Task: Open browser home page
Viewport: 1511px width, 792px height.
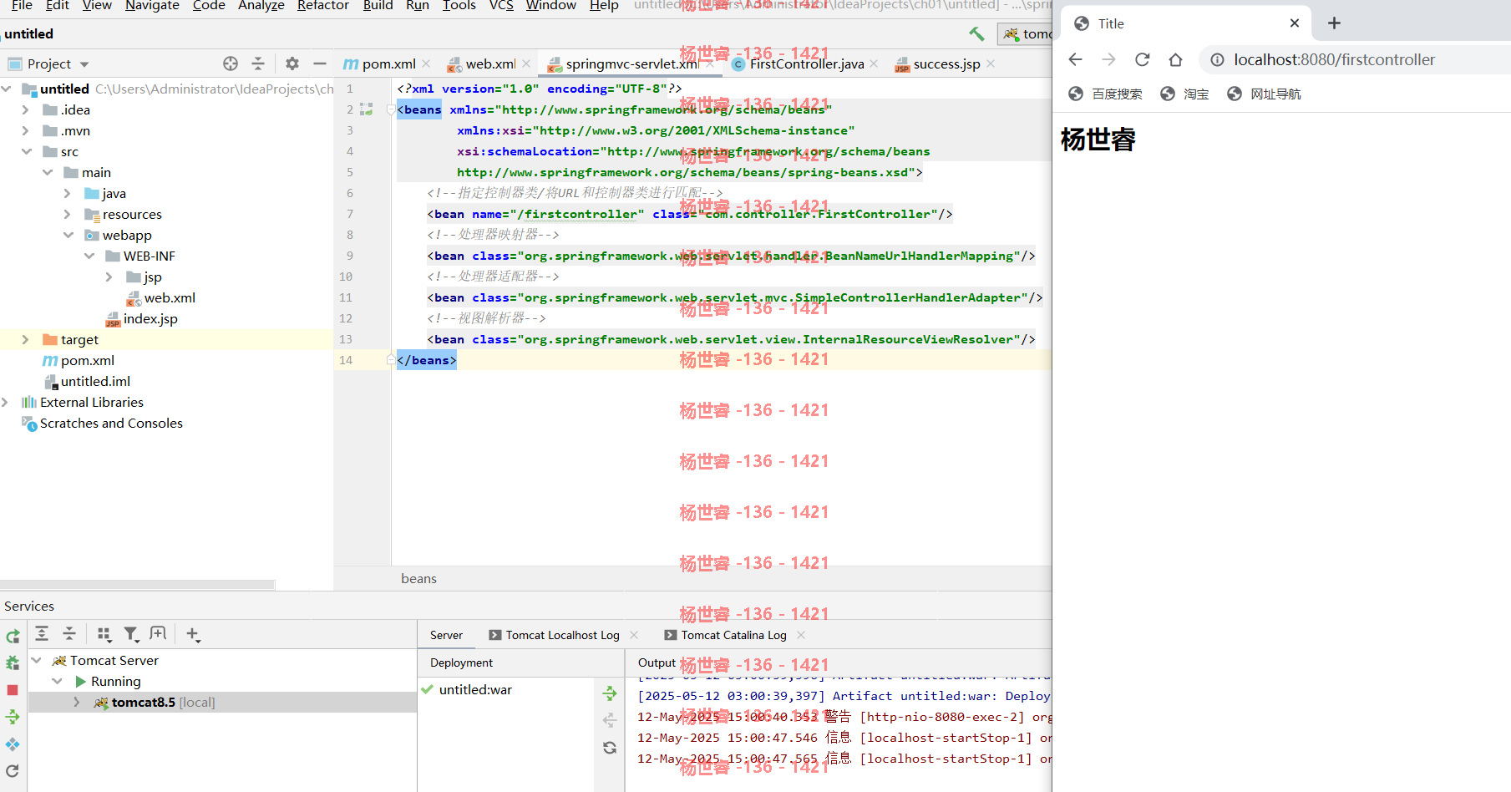Action: tap(1176, 59)
